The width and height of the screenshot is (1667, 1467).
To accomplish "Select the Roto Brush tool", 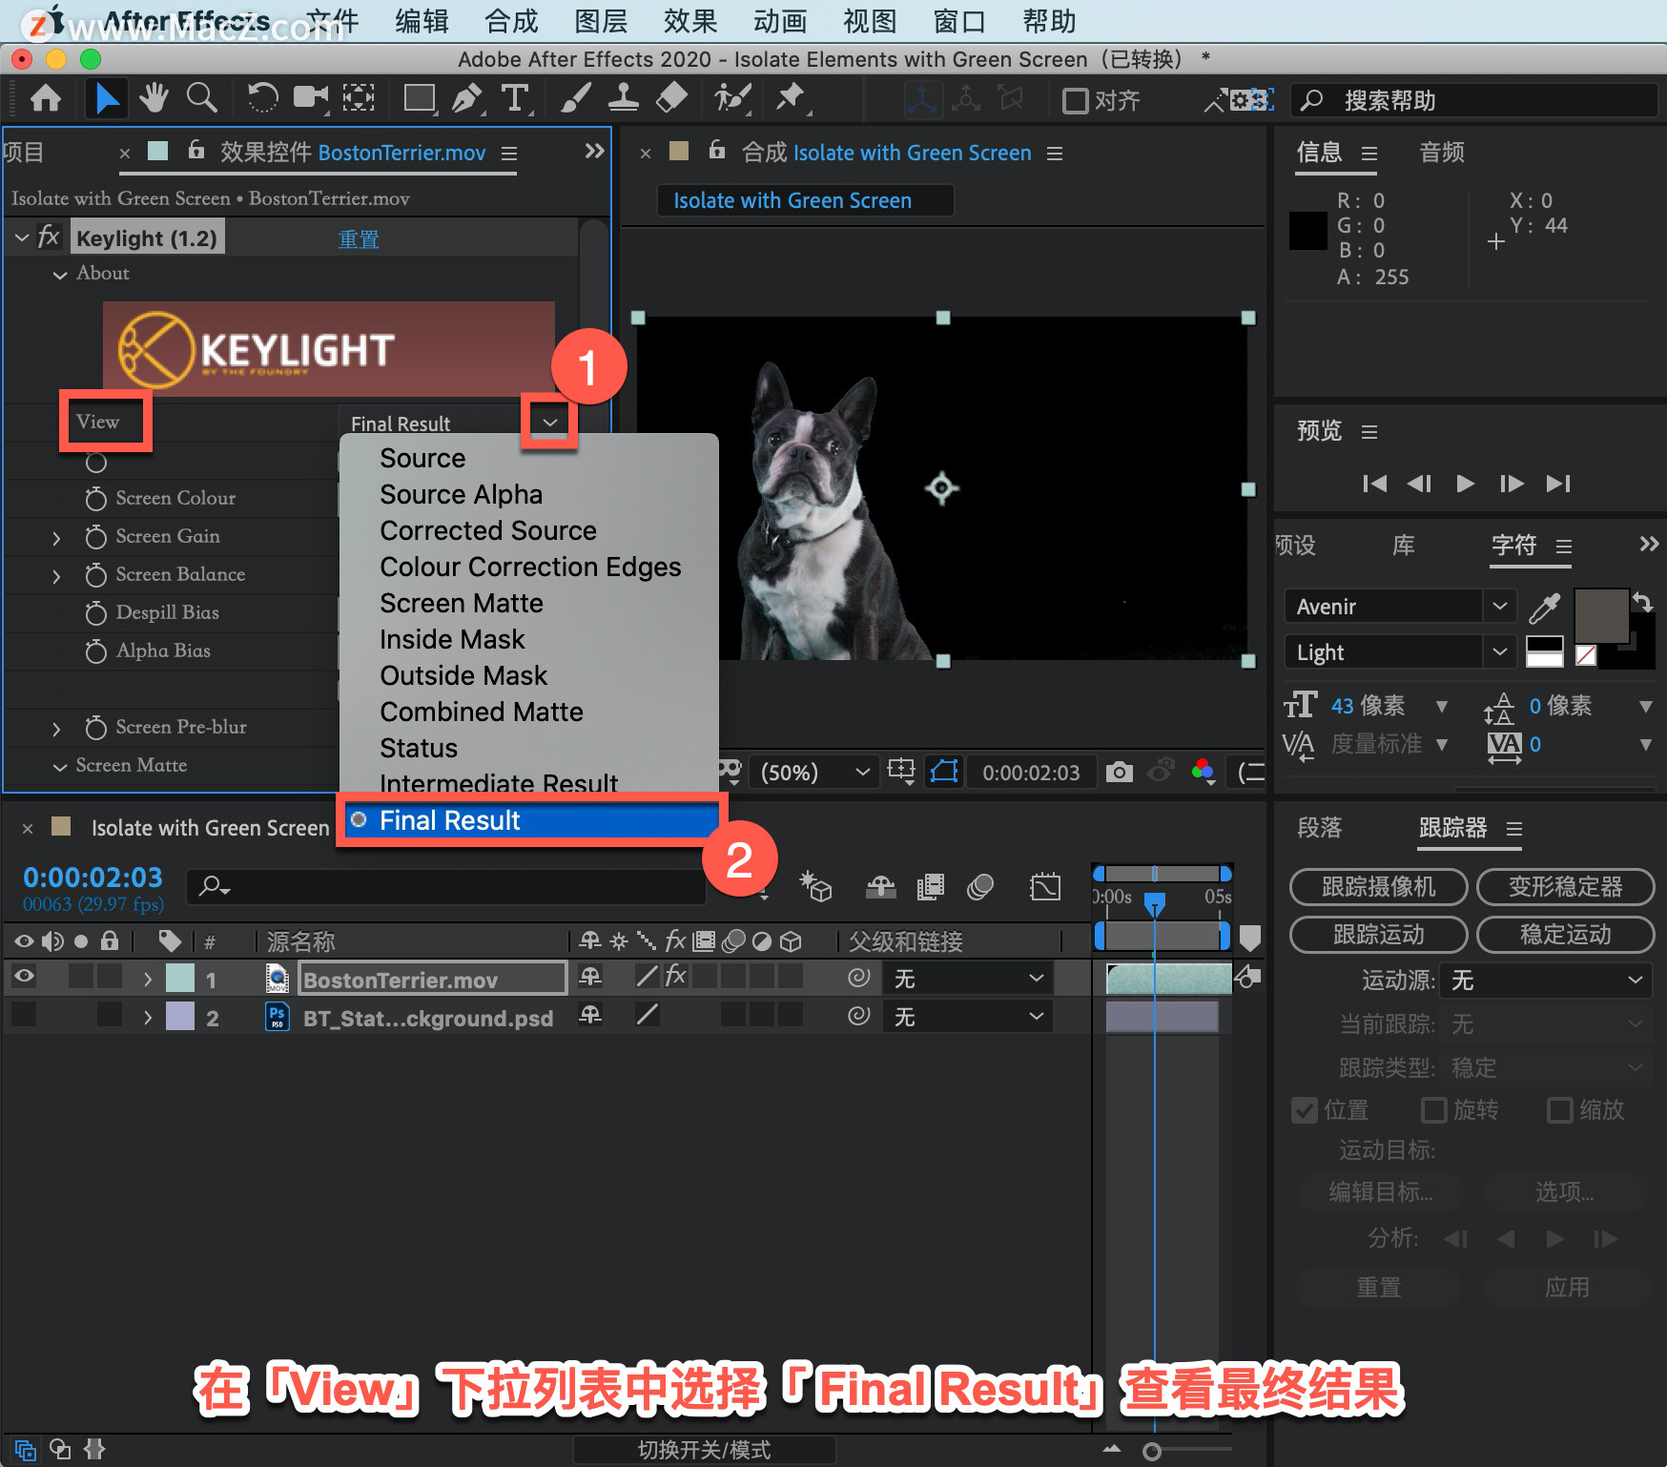I will pos(733,98).
